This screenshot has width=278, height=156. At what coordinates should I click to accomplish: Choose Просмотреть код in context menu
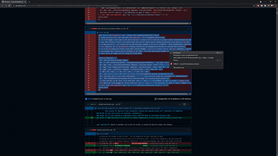(179, 68)
